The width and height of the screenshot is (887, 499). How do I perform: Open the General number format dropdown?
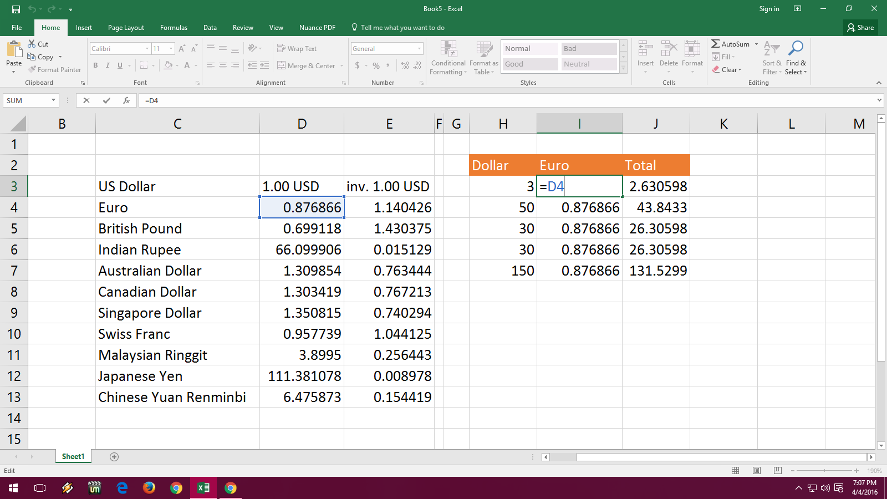pos(419,48)
